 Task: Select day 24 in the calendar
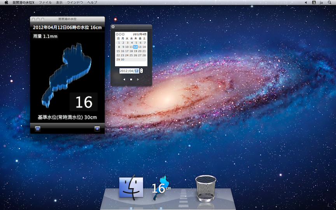point(127,55)
